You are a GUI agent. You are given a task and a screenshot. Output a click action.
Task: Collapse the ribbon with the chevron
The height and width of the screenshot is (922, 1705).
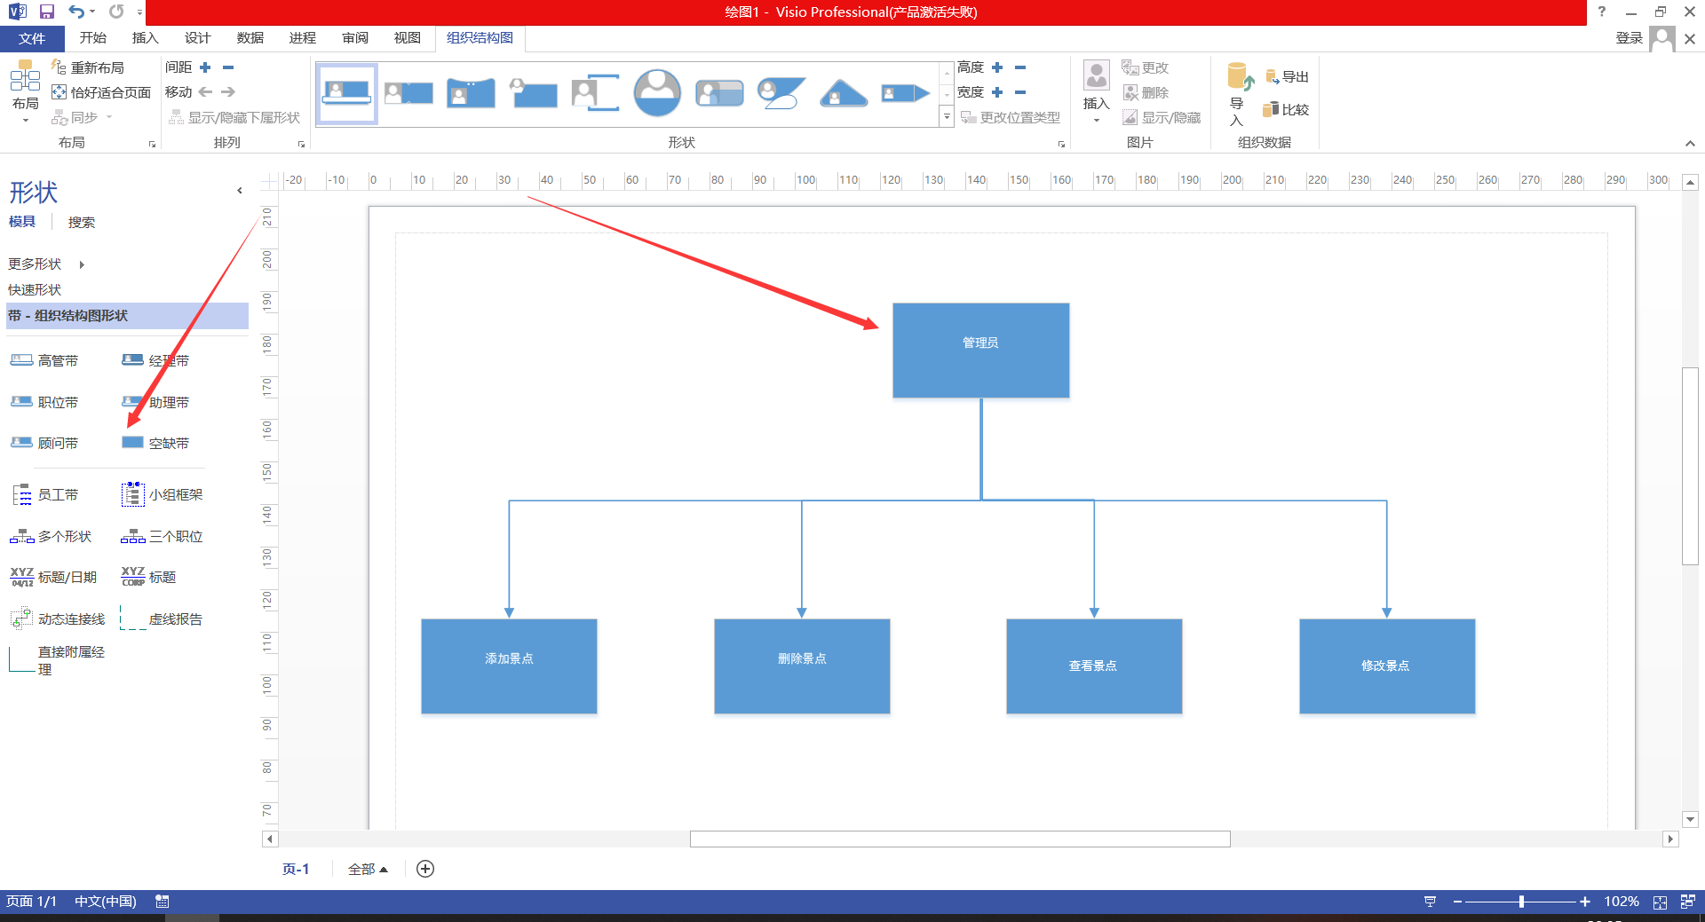(x=1690, y=144)
